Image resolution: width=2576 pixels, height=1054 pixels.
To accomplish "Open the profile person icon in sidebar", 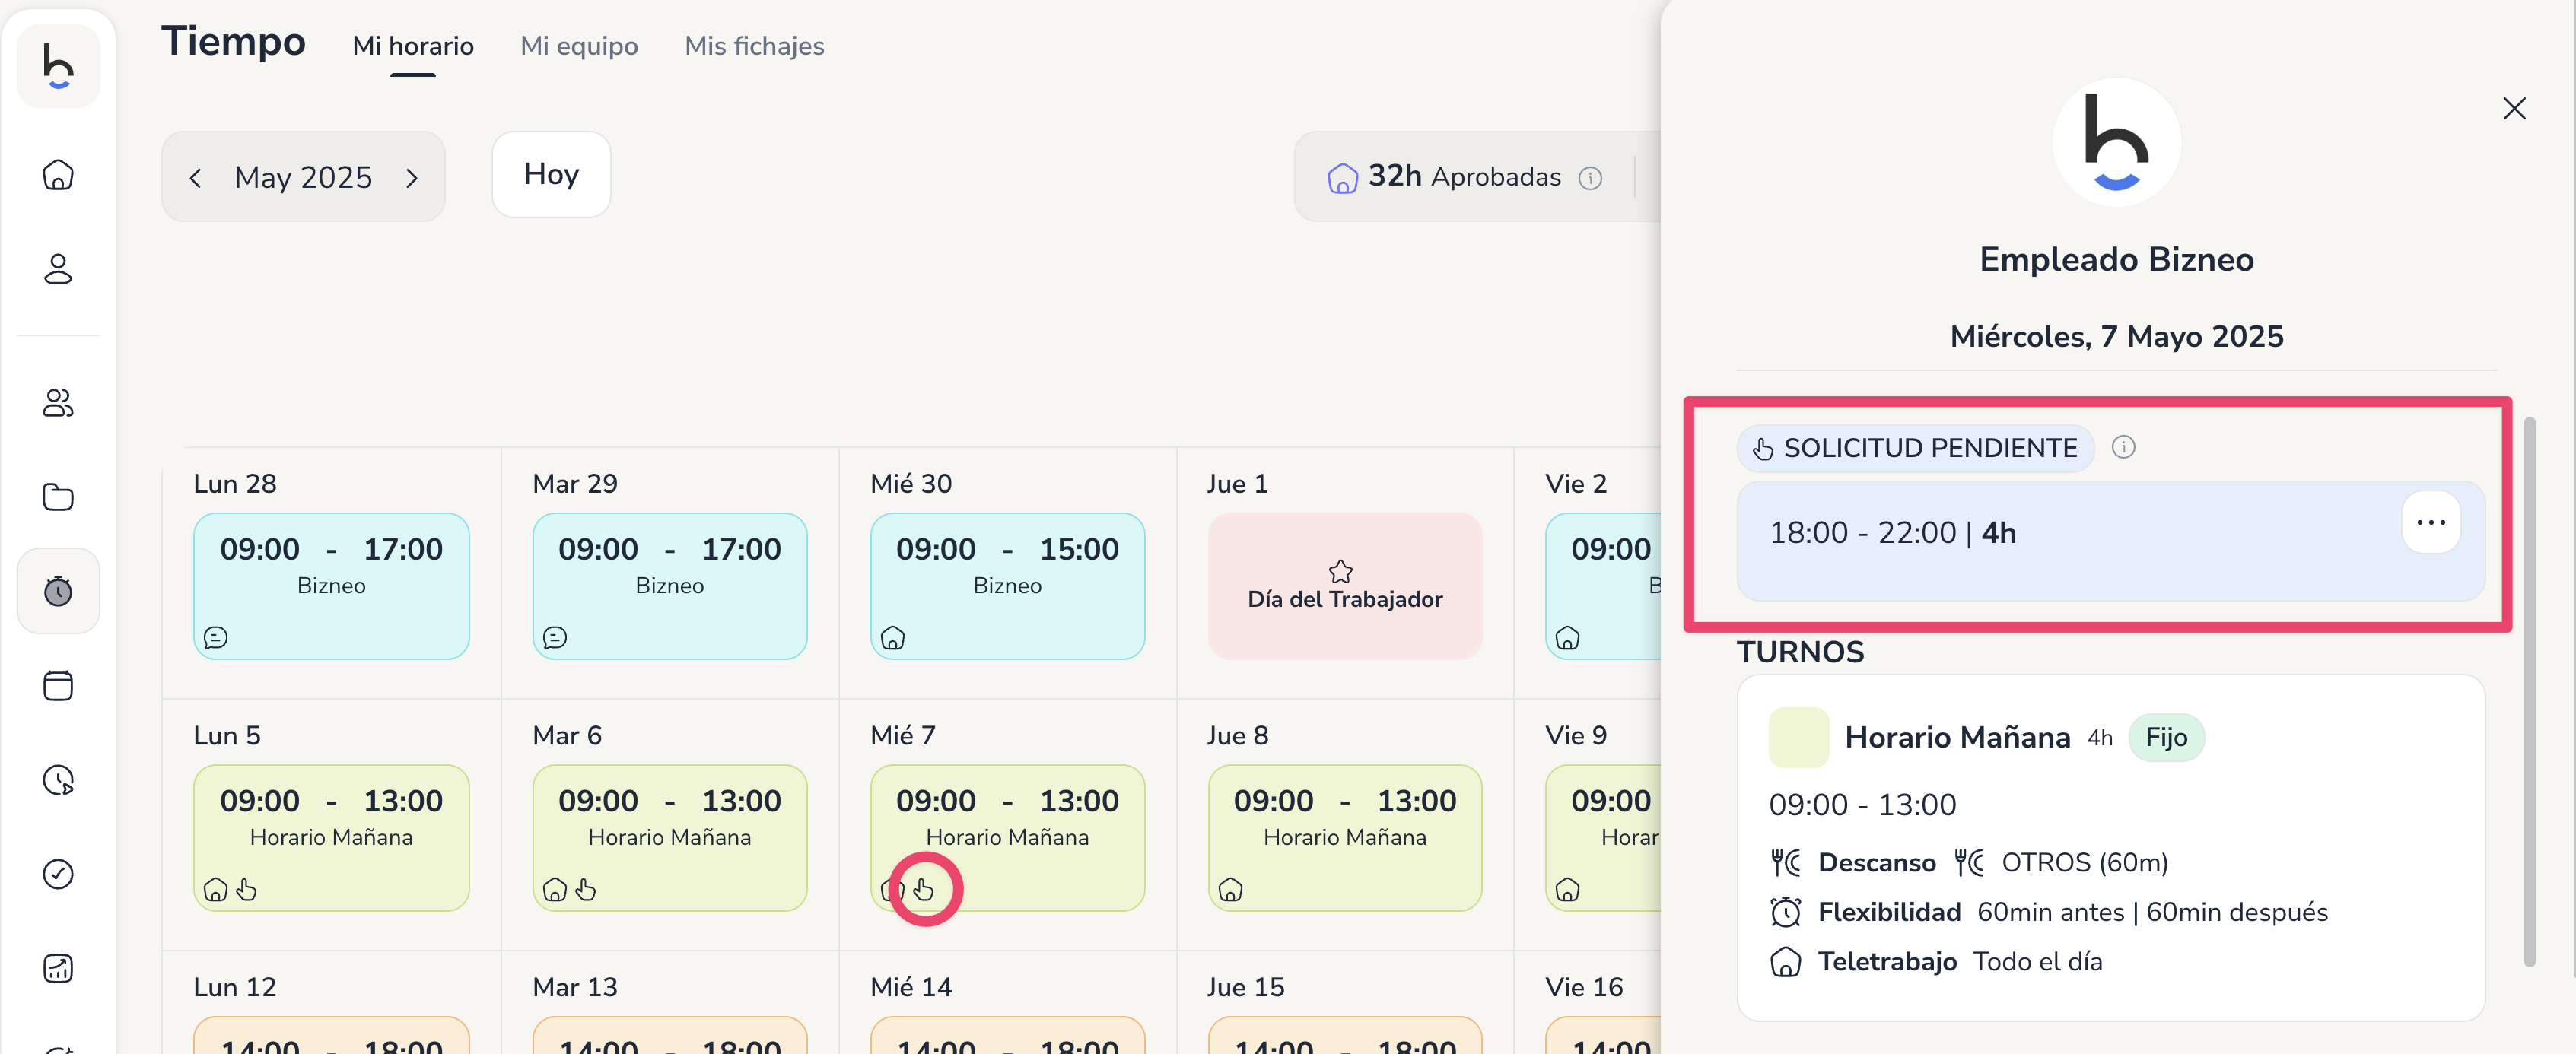I will point(58,269).
